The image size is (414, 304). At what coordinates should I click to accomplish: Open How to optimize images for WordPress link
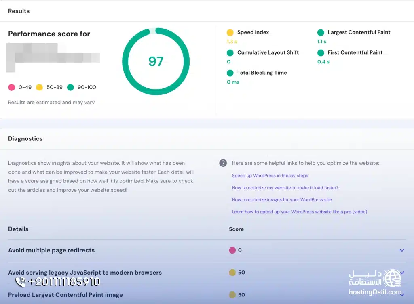(281, 199)
